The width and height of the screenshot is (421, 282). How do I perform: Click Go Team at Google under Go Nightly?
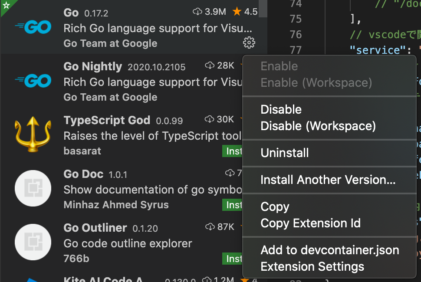click(x=110, y=97)
